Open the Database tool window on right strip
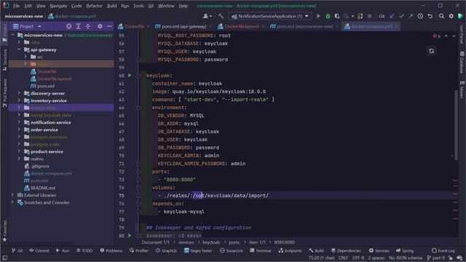 click(462, 63)
